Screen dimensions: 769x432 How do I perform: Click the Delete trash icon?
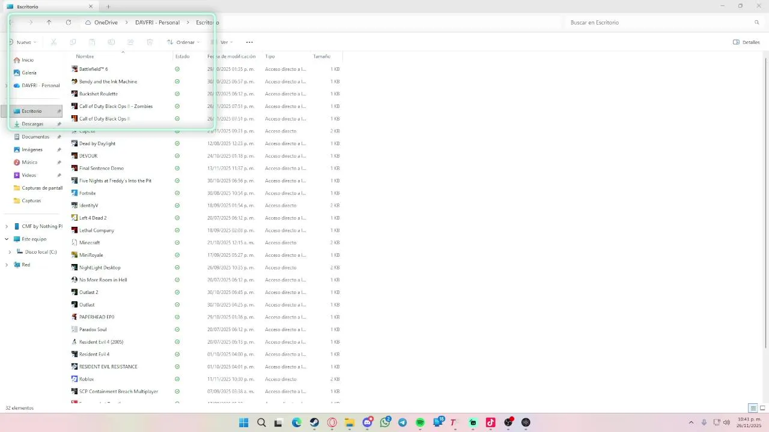[x=150, y=42]
